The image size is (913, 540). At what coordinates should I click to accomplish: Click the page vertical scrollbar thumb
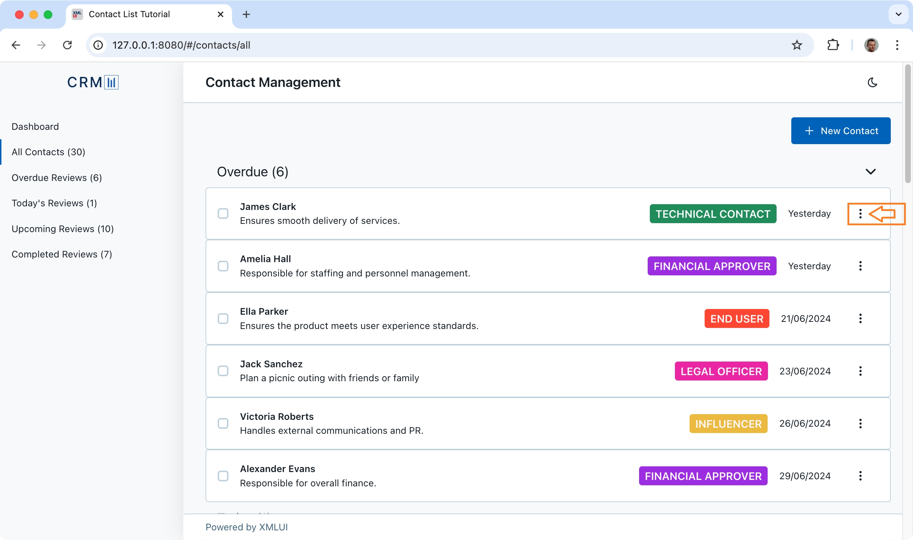coord(908,124)
